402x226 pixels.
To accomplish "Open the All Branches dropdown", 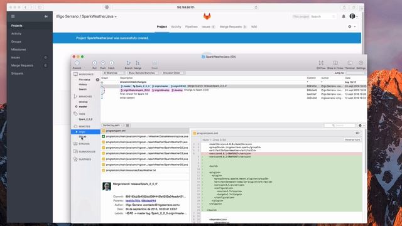I will coord(113,73).
